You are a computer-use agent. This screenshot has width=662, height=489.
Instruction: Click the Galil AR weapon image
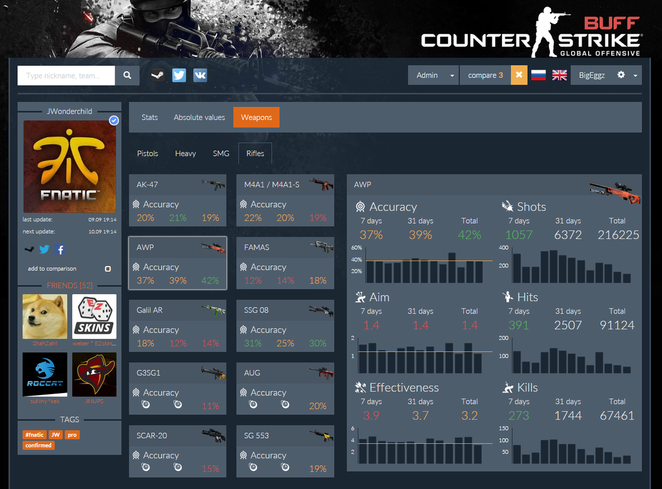coord(214,310)
